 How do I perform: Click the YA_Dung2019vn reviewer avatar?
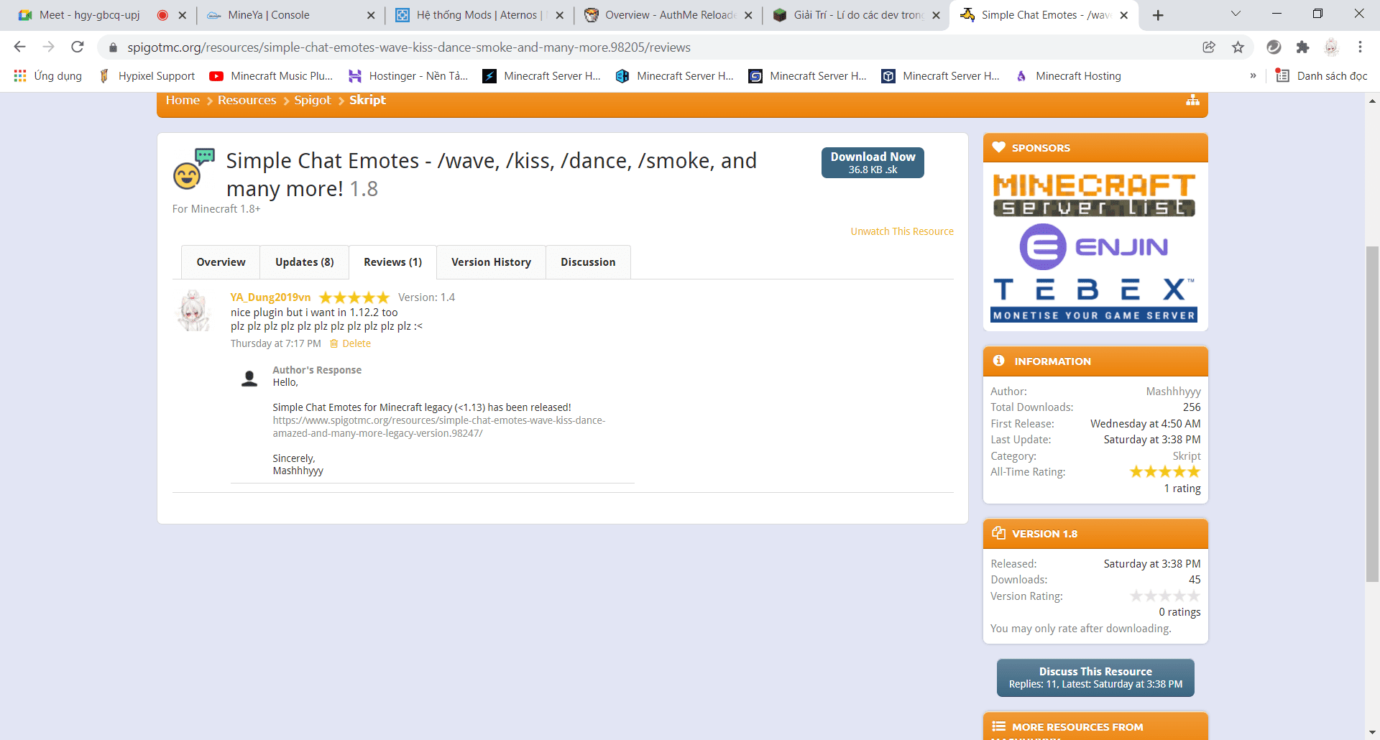pos(193,310)
